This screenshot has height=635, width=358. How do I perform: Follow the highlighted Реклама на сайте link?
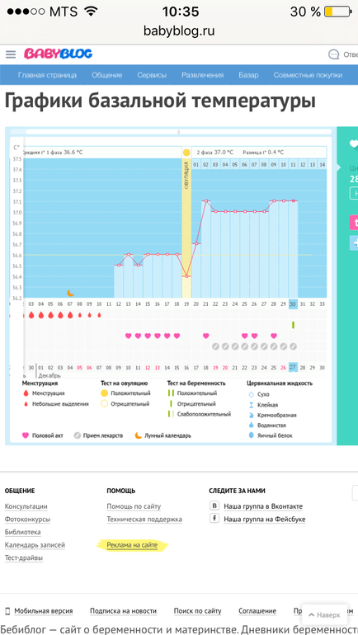(x=132, y=545)
